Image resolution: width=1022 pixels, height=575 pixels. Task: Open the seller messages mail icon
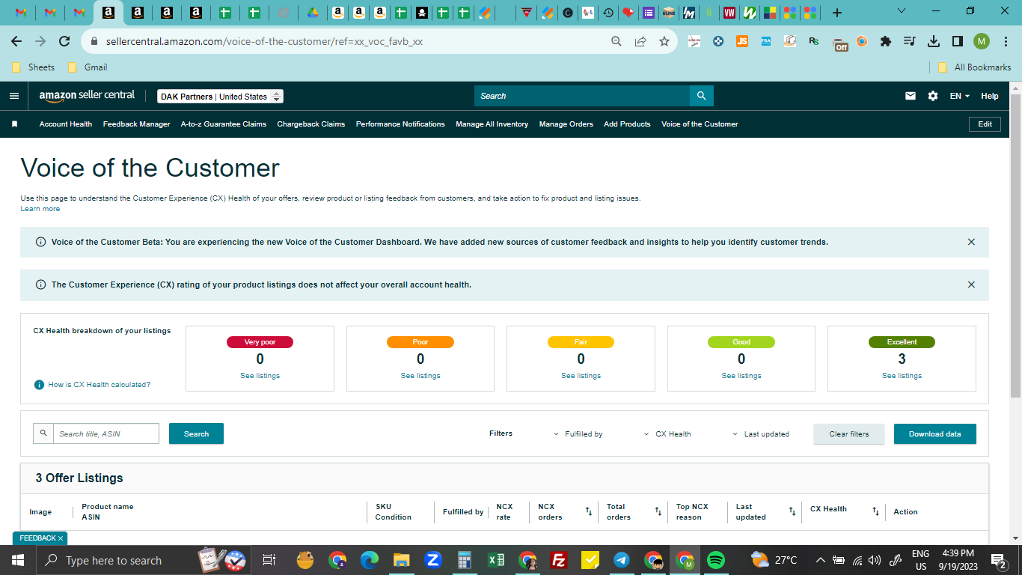pos(911,96)
